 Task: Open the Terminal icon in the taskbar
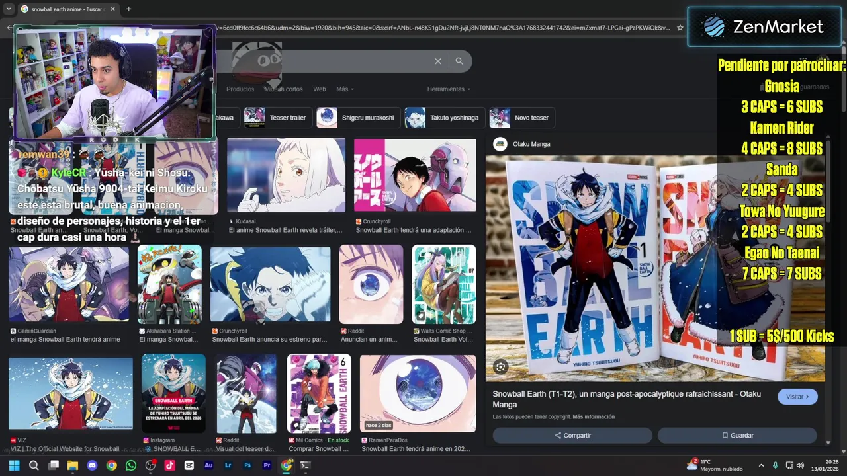(x=305, y=465)
